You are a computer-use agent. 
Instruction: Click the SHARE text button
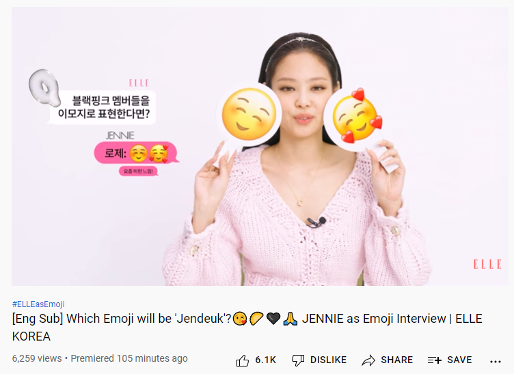[396, 360]
